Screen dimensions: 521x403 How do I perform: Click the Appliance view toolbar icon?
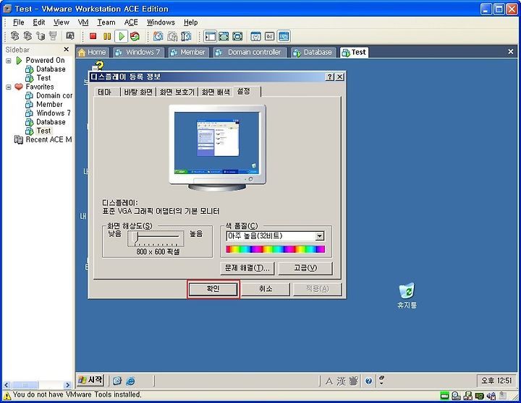269,36
